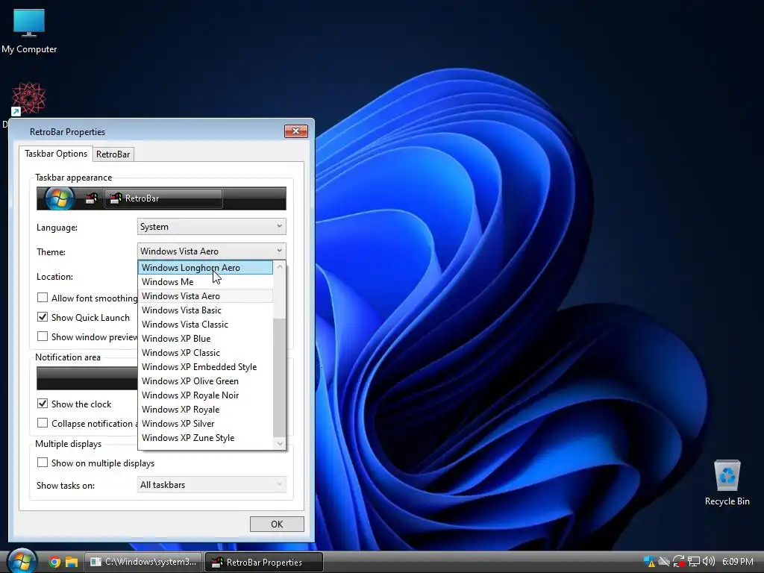Choose the Windows Vista Basic theme
The image size is (764, 573).
pos(206,310)
